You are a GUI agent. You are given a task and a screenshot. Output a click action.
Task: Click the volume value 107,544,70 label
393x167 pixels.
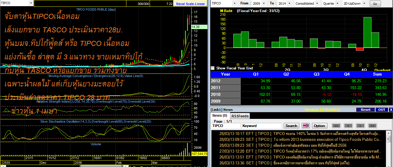[199, 154]
